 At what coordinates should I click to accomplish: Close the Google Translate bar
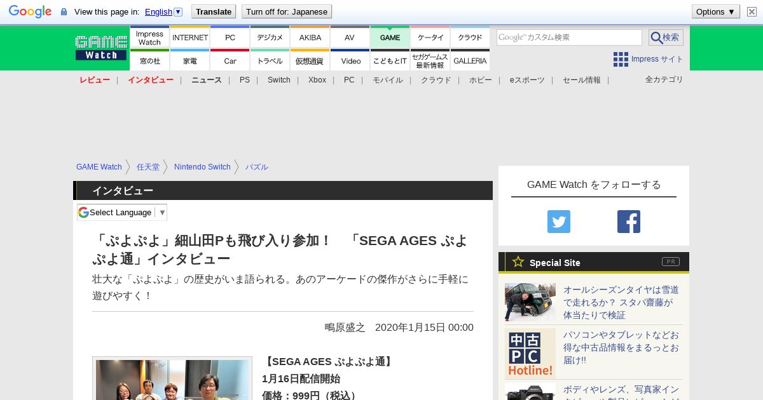point(752,11)
